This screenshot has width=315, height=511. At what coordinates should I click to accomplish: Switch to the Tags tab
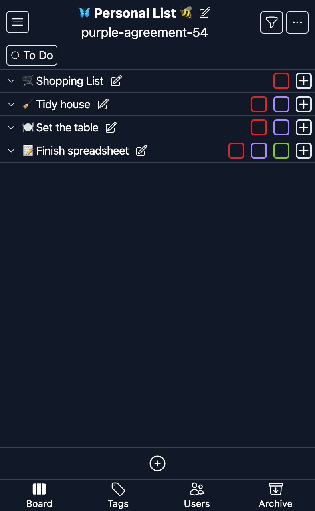118,495
